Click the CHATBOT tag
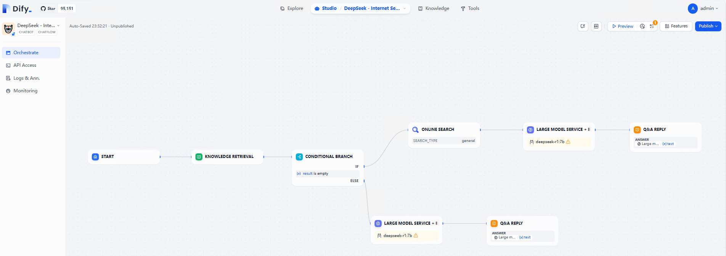 point(26,32)
